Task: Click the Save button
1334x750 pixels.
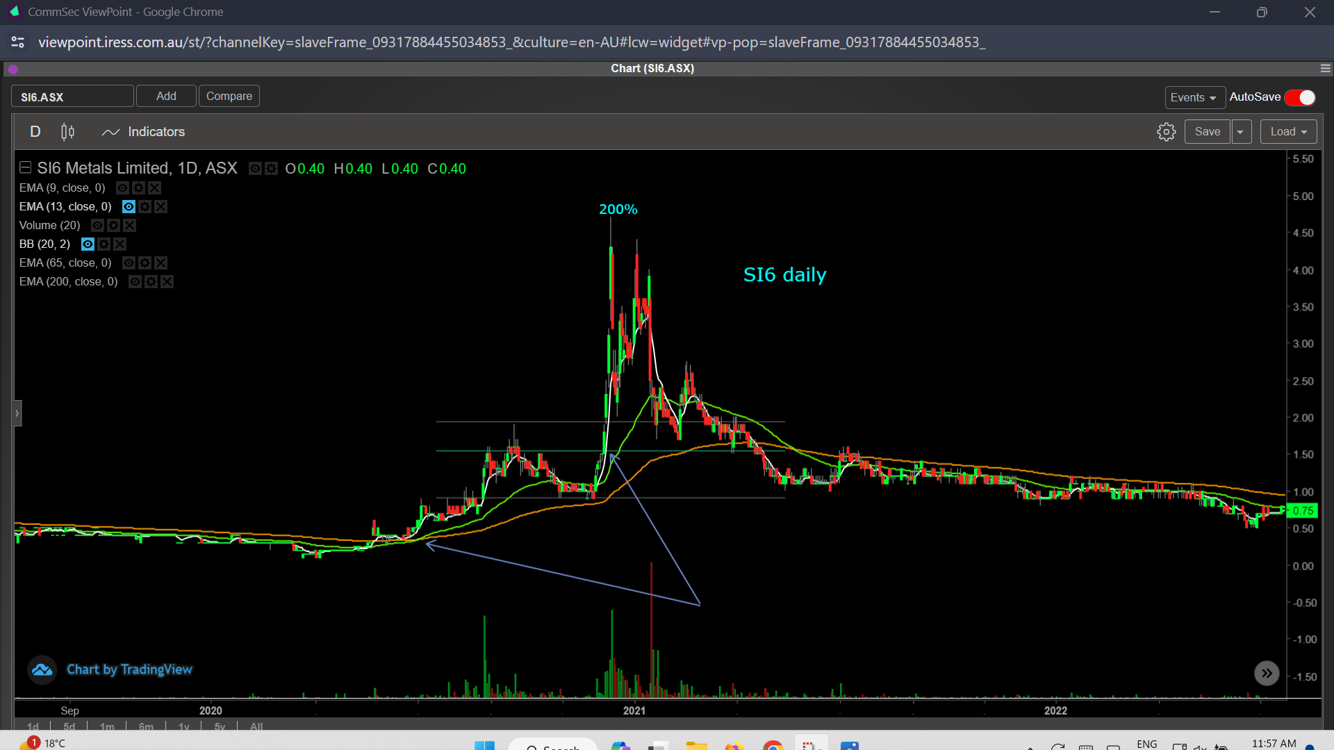Action: point(1208,132)
